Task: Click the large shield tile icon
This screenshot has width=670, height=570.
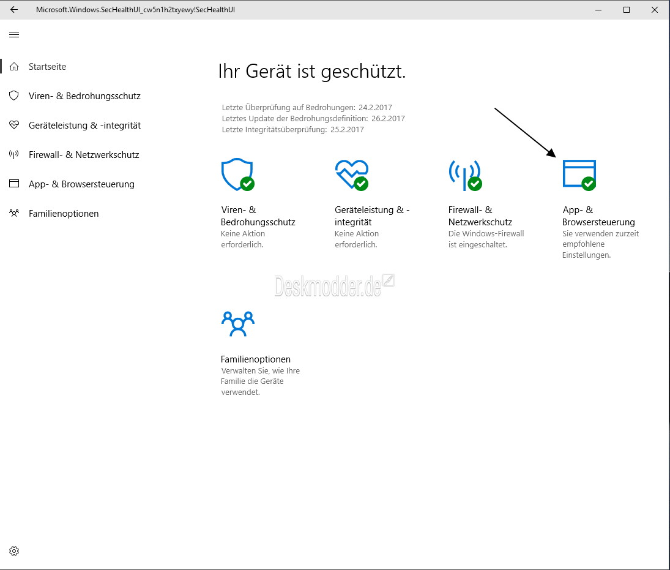Action: pos(237,174)
